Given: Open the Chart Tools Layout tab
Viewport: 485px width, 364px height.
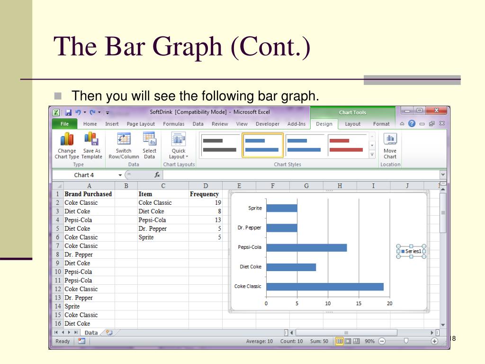Looking at the screenshot, I should (352, 124).
